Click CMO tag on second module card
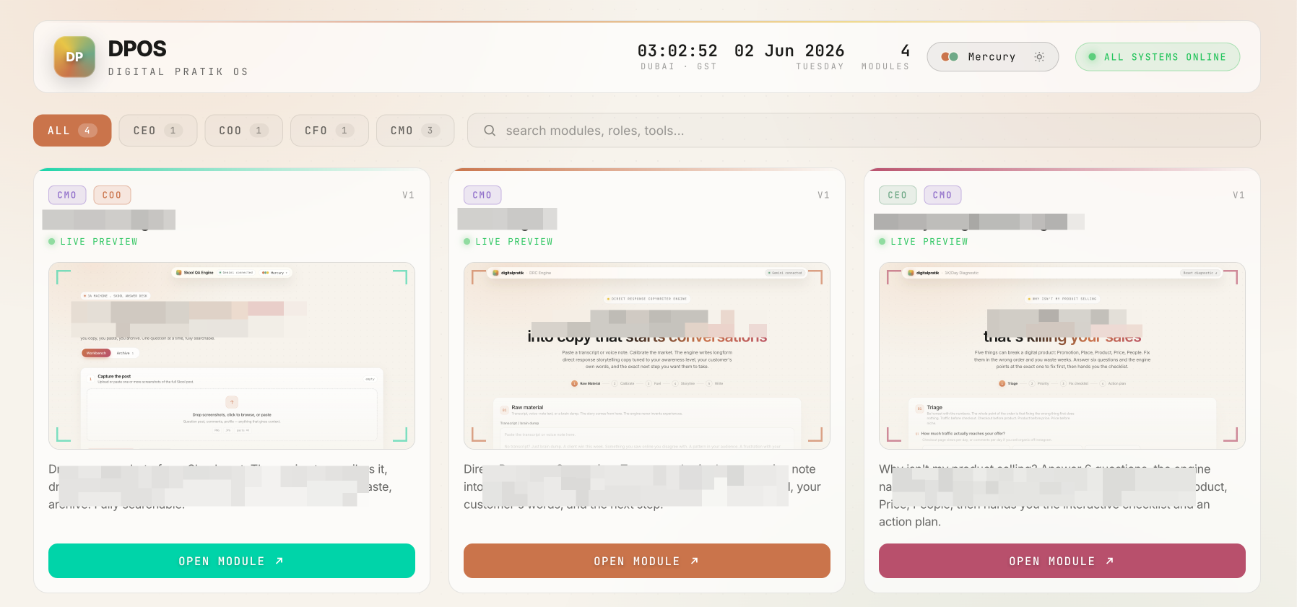Viewport: 1297px width, 607px height. coord(482,195)
